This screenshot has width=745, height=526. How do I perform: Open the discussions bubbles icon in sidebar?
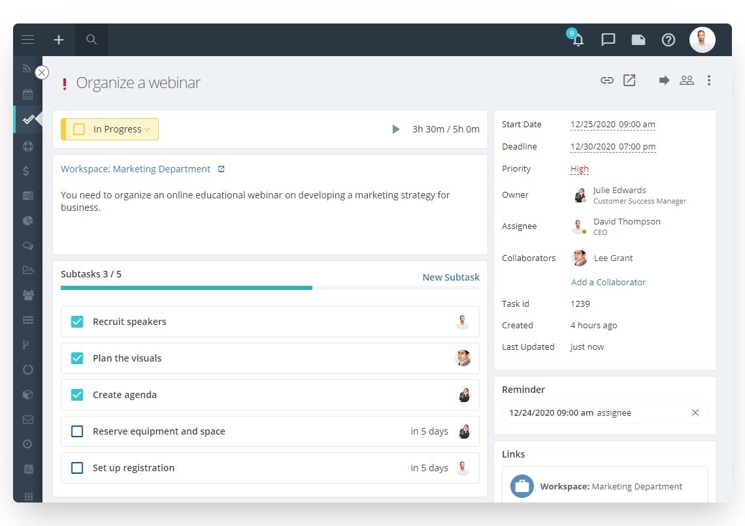28,245
